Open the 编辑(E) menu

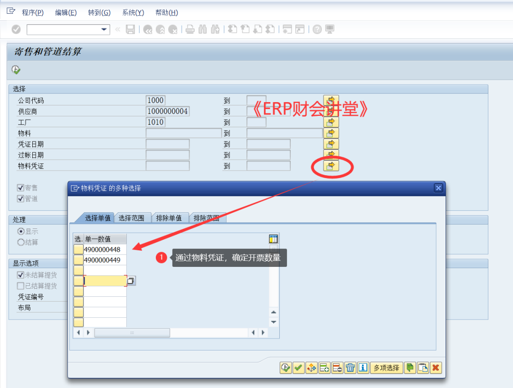pos(66,12)
